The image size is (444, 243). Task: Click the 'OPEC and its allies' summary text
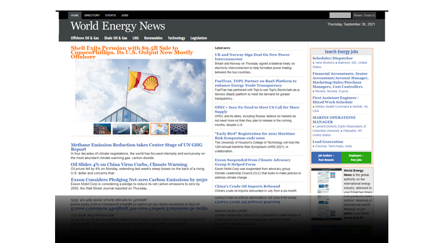point(256,121)
